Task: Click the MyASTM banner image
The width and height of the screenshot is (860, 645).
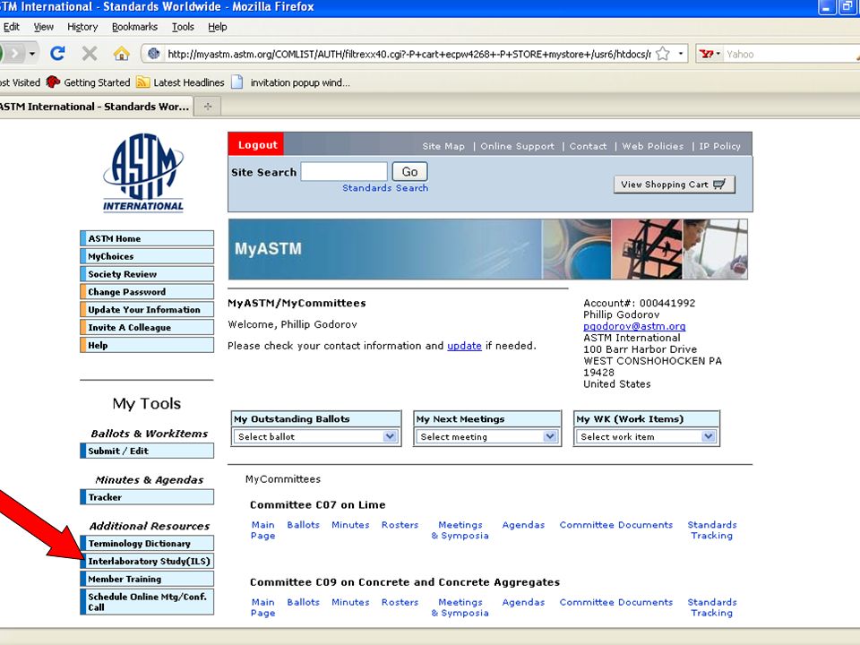Action: [x=487, y=249]
